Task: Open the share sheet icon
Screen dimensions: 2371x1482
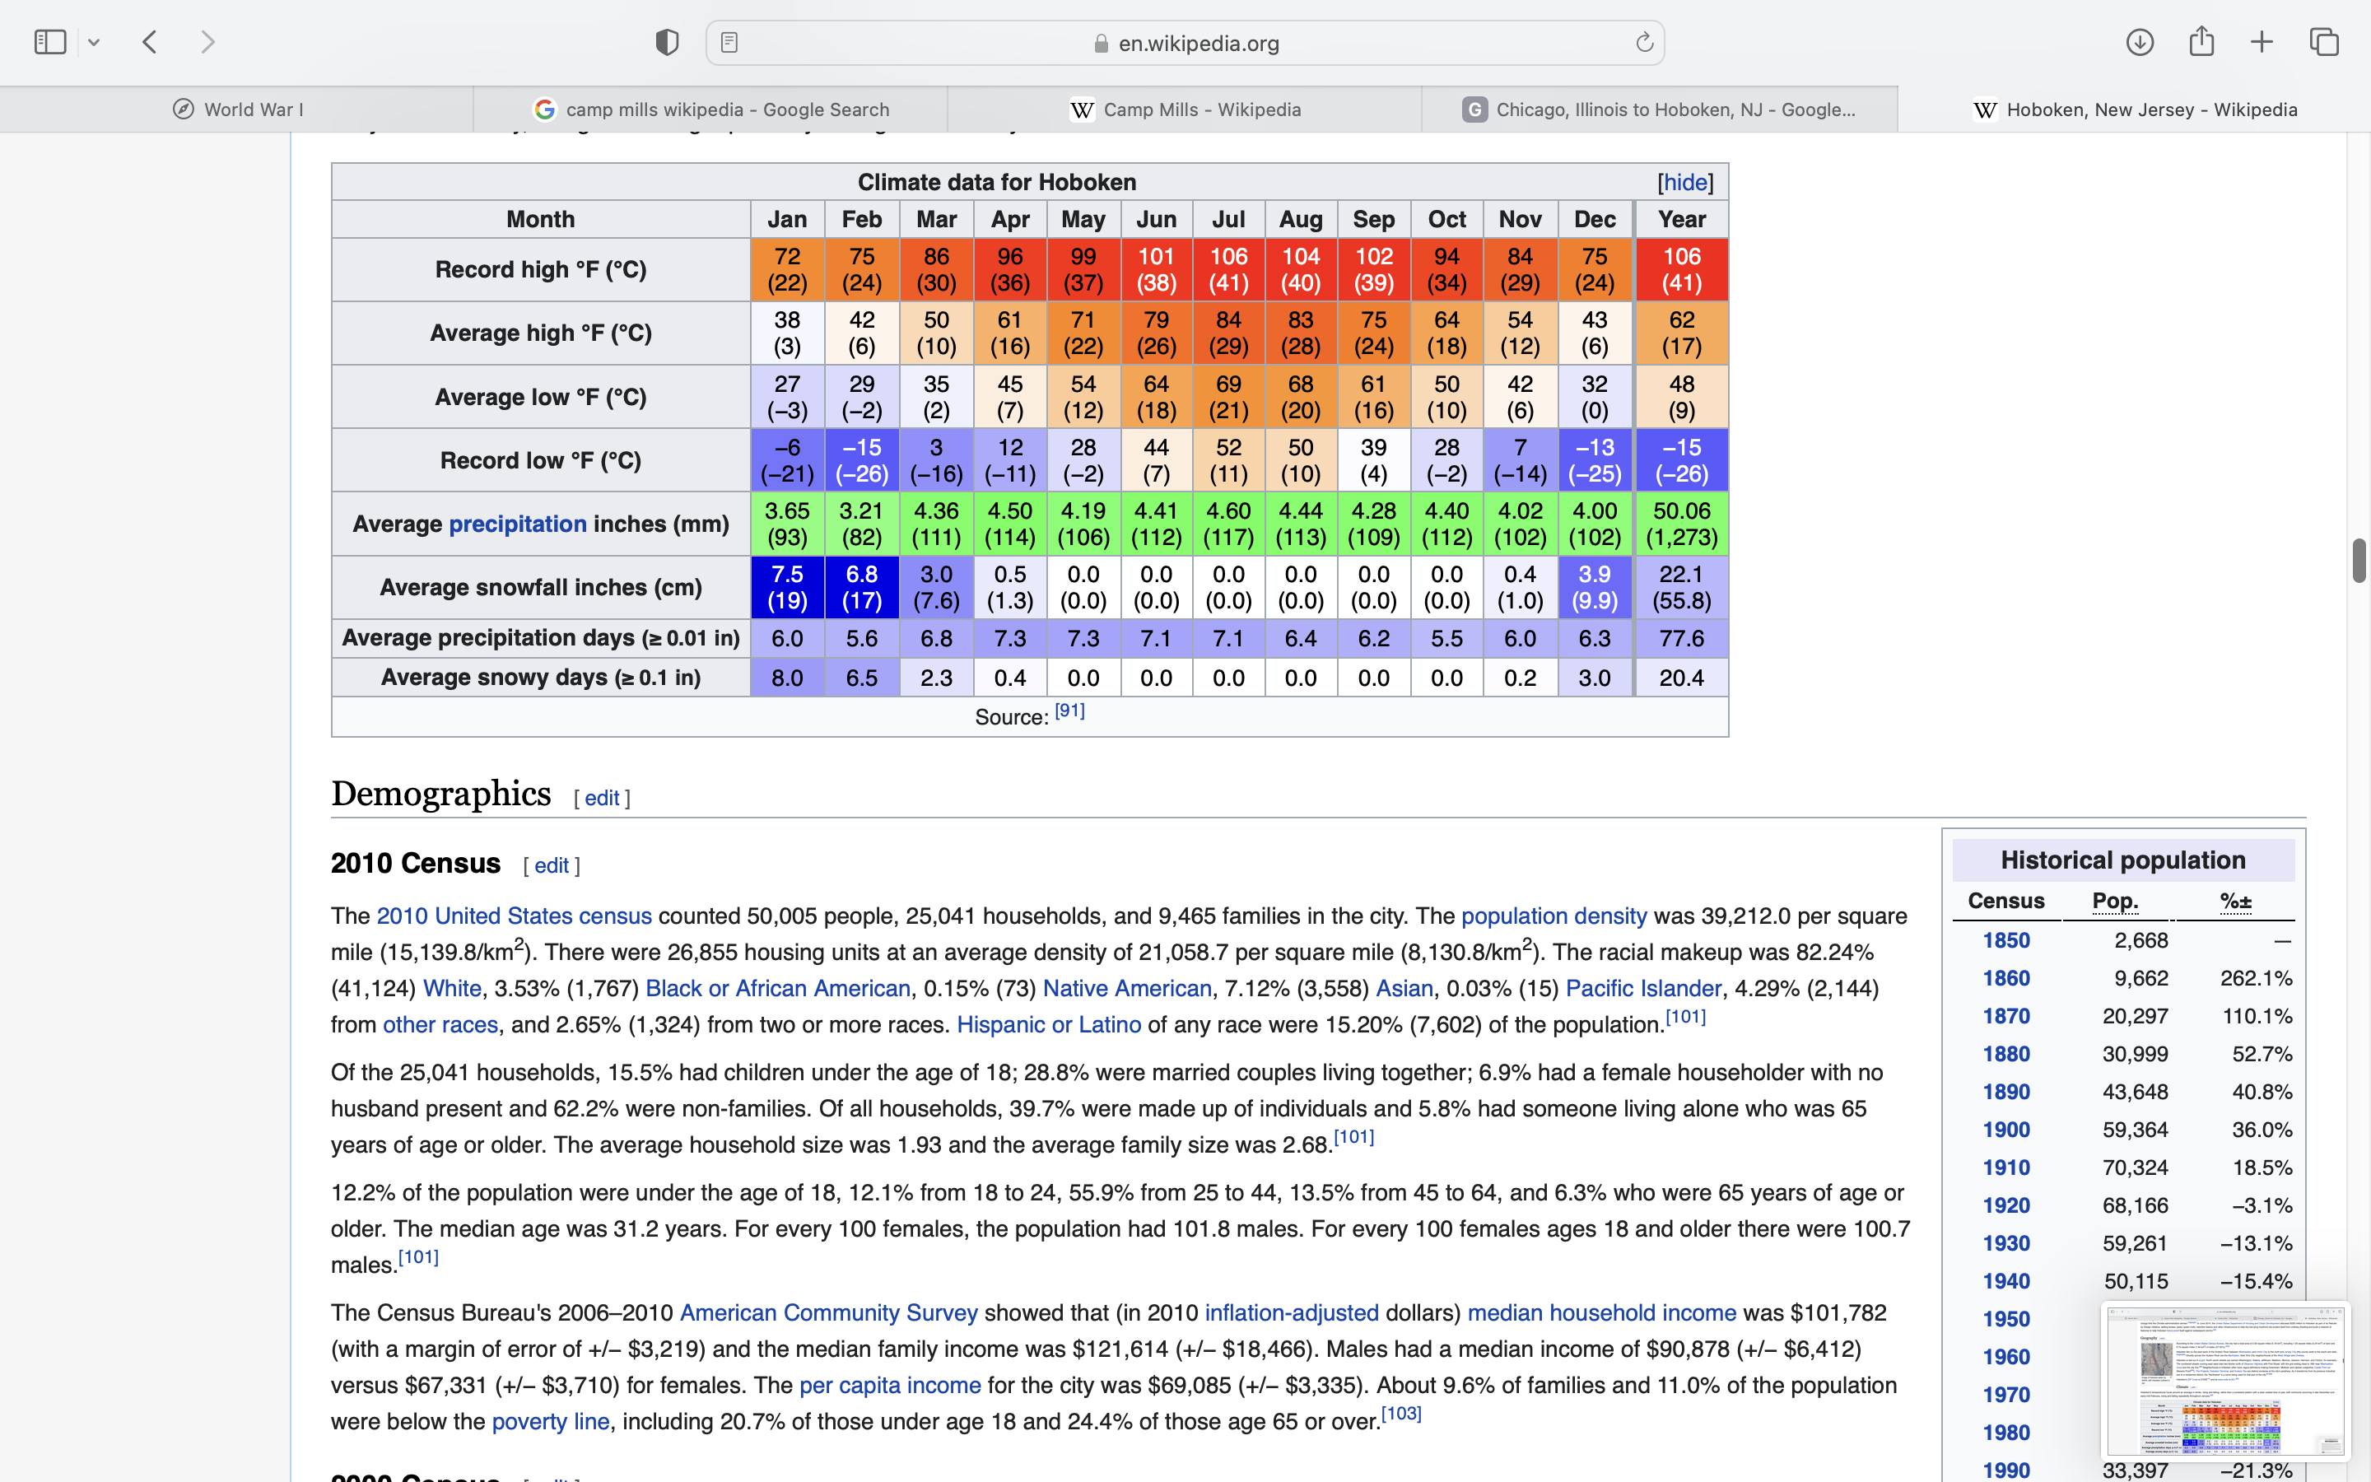Action: [2201, 42]
